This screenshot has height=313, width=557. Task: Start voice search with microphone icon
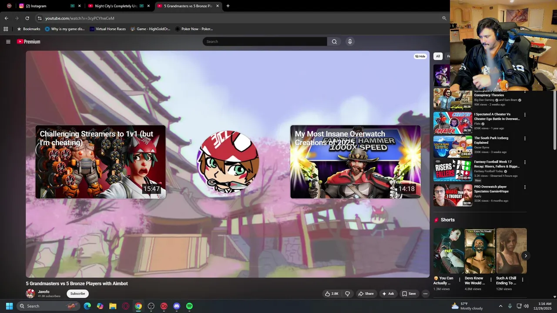click(350, 42)
